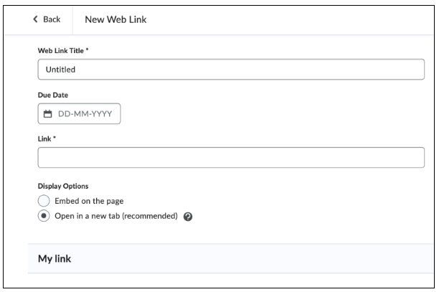Click the asterisk after Web Link Title
Image resolution: width=439 pixels, height=292 pixels.
click(x=87, y=50)
